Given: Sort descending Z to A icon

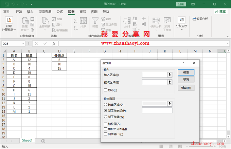Looking at the screenshot, I should pos(76,28).
